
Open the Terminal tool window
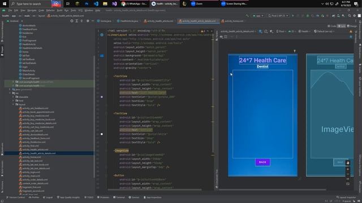119,197
